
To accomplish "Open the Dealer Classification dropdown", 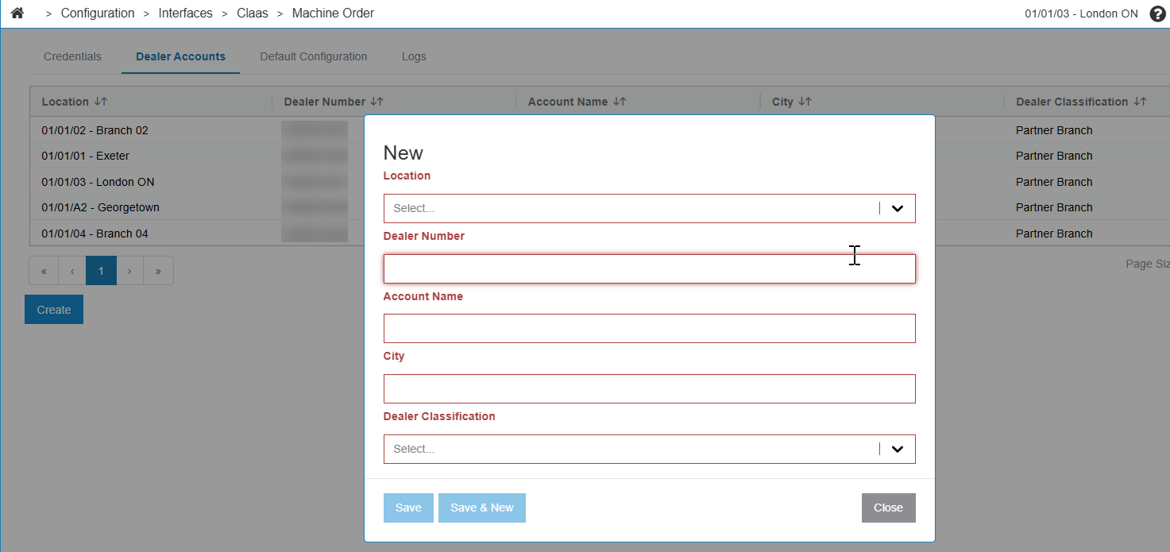I will [898, 449].
